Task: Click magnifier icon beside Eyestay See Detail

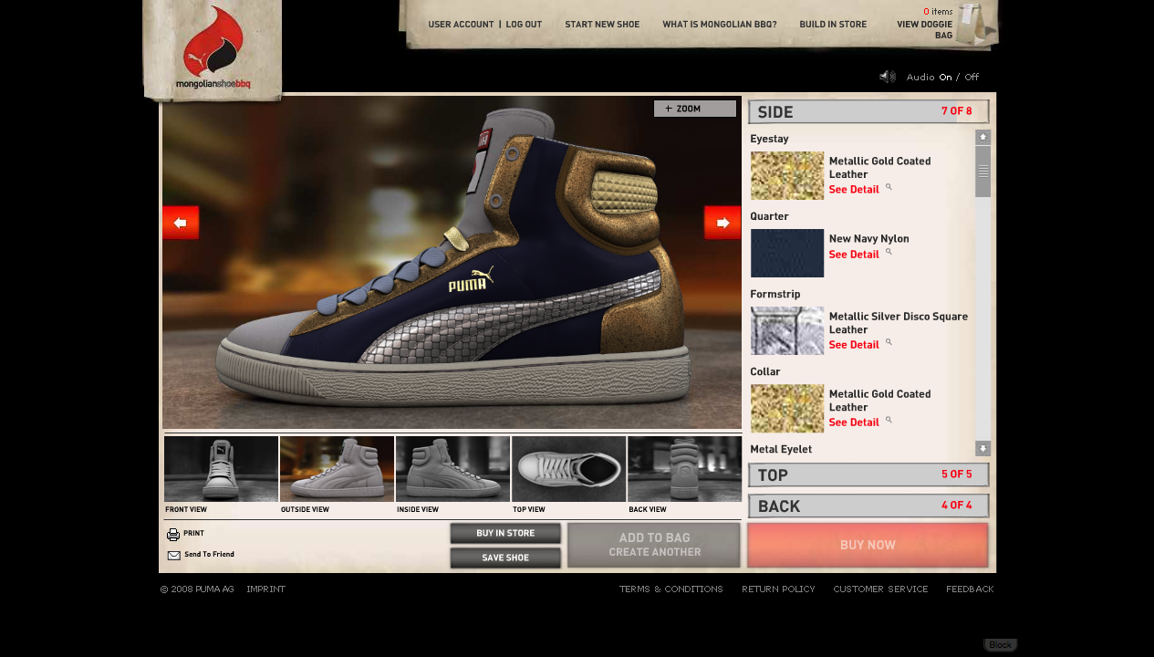Action: click(889, 187)
